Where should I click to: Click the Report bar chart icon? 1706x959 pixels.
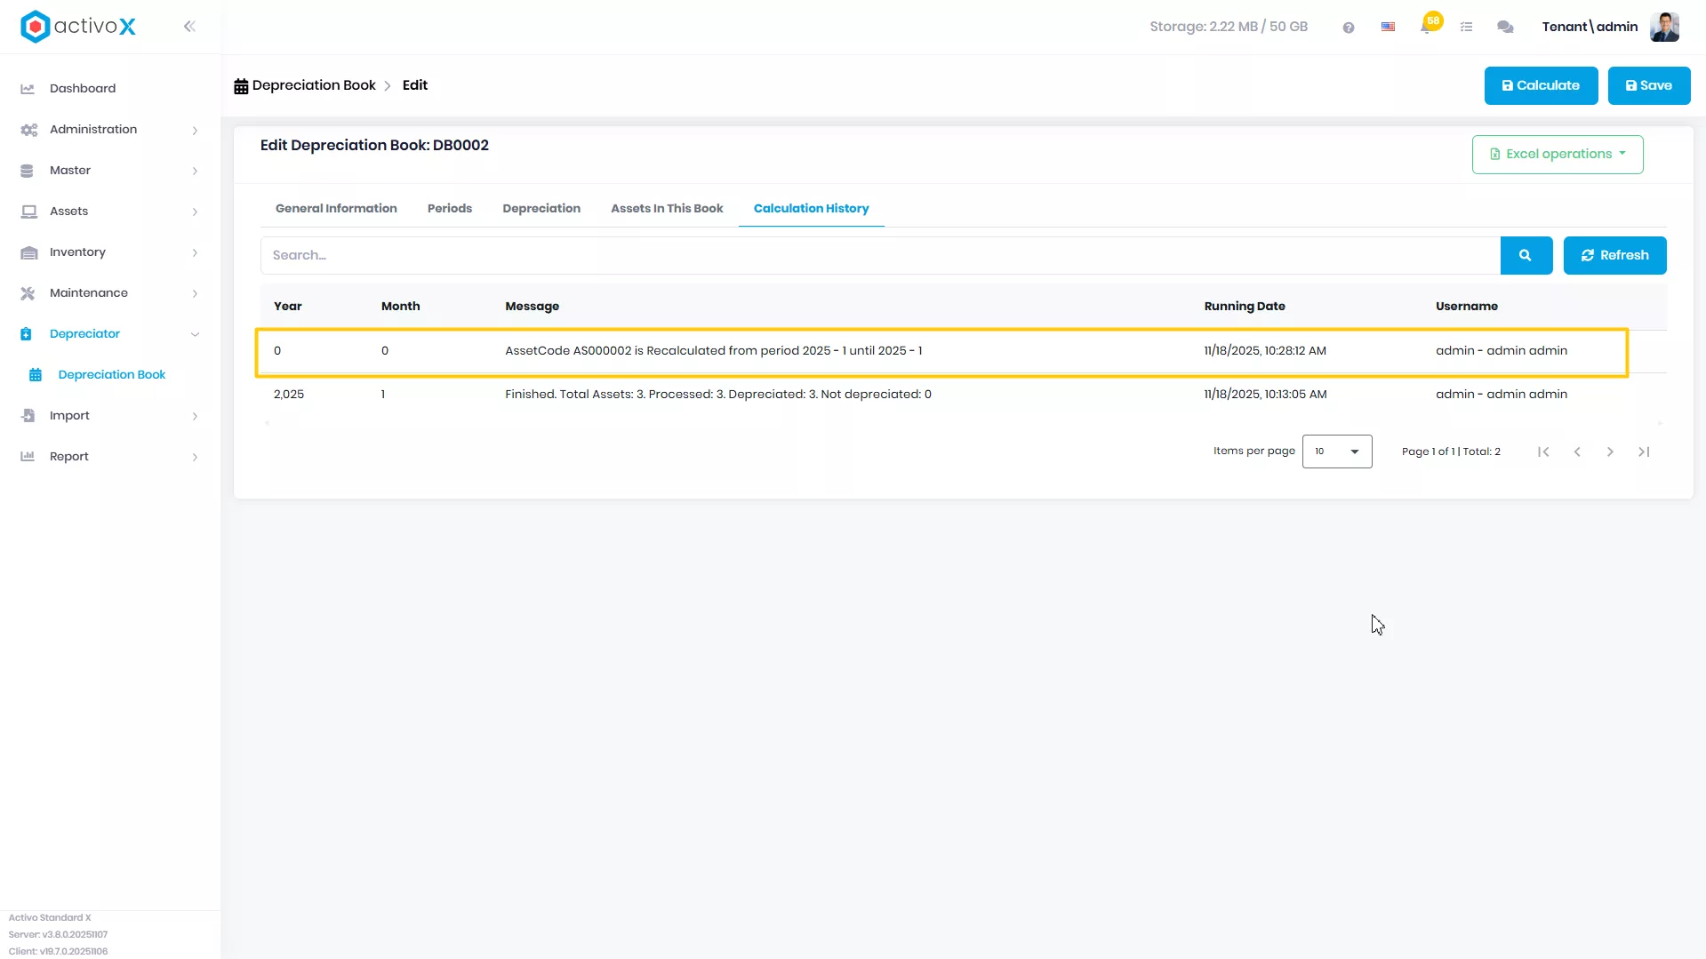pyautogui.click(x=28, y=457)
